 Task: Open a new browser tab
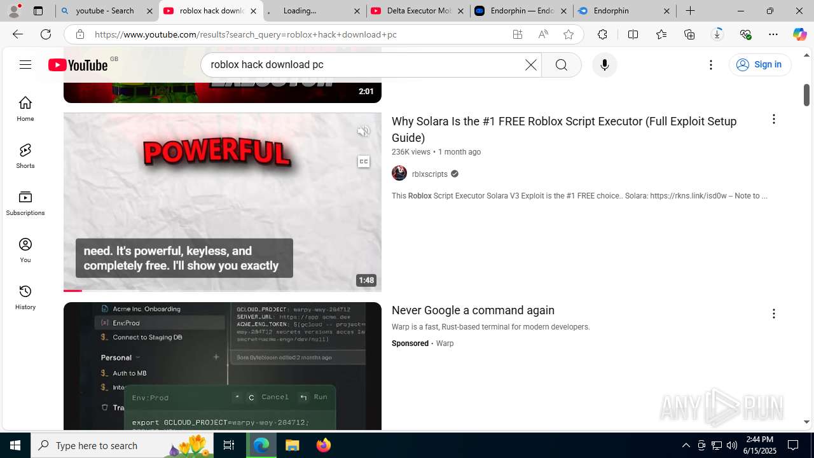(690, 11)
